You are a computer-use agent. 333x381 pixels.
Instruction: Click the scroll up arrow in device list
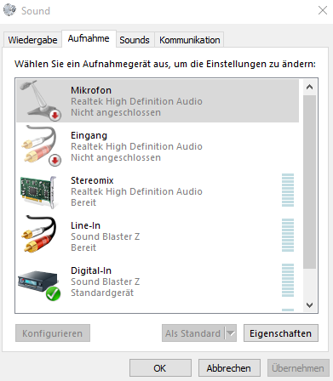(x=309, y=87)
